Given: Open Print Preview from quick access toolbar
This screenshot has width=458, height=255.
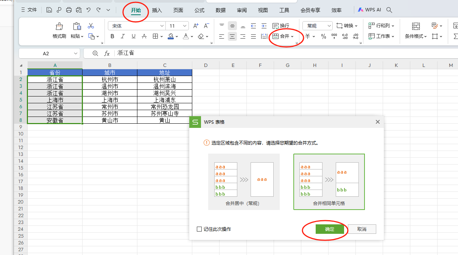Looking at the screenshot, I should tap(79, 10).
